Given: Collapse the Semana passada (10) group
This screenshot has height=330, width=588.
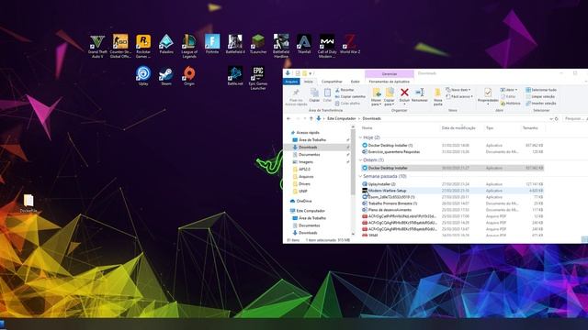Looking at the screenshot, I should pyautogui.click(x=360, y=176).
